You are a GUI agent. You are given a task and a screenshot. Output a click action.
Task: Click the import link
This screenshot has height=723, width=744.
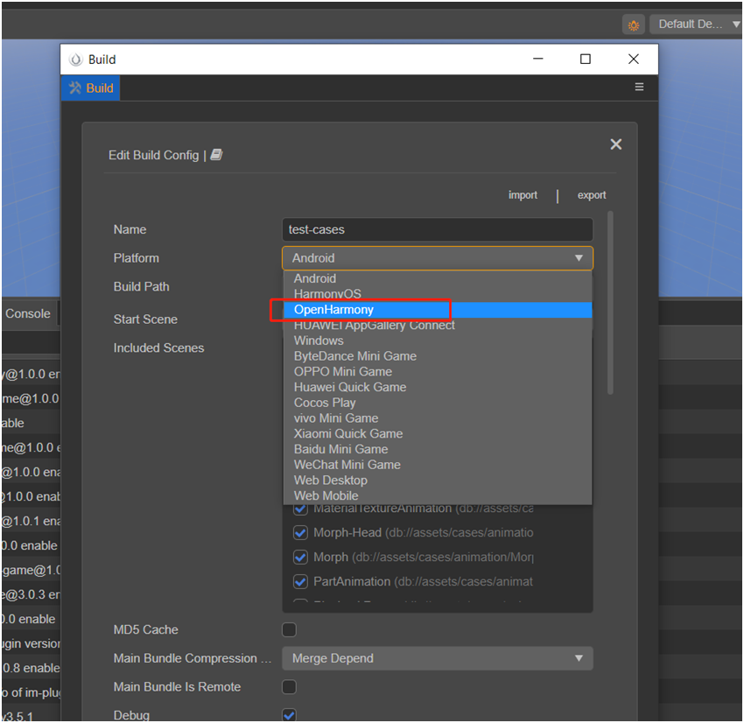point(523,195)
